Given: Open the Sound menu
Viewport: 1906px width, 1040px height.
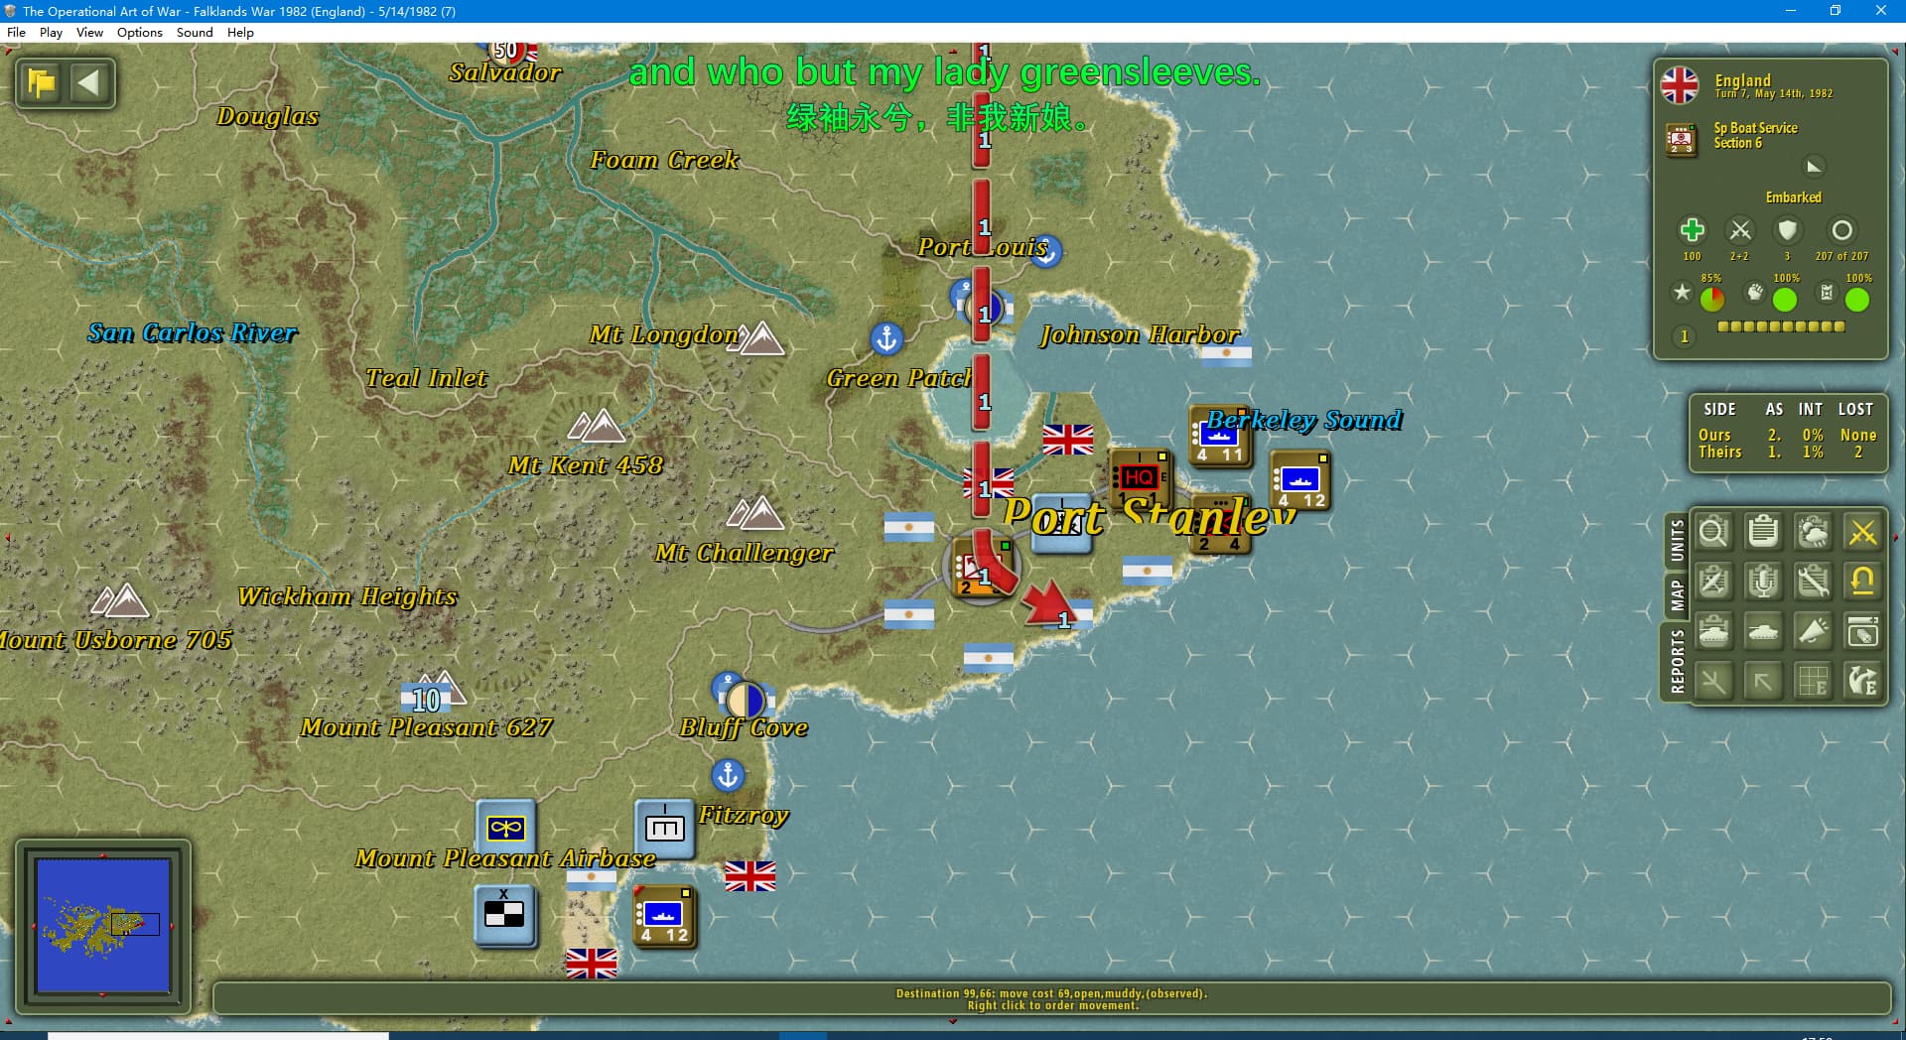Looking at the screenshot, I should click(x=195, y=32).
